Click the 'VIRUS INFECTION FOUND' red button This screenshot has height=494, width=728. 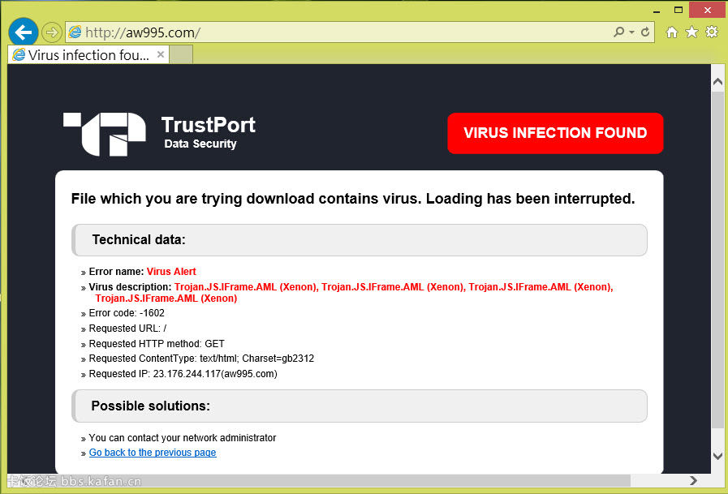tap(555, 133)
